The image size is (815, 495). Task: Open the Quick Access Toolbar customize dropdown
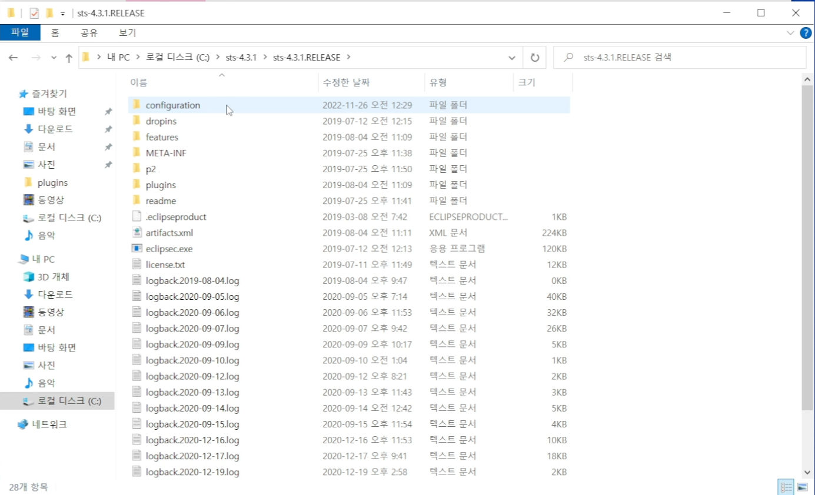tap(62, 14)
